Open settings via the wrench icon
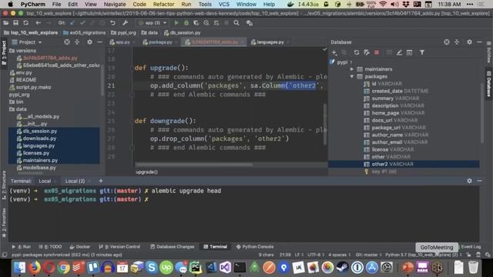Image resolution: width=493 pixels, height=277 pixels. pos(125,23)
